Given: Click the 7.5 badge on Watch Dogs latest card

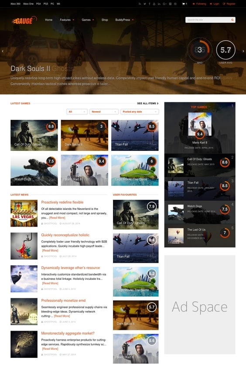Looking at the screenshot, I should point(51,161).
